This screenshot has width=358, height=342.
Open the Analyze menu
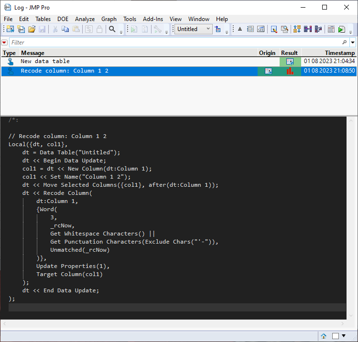pyautogui.click(x=85, y=19)
